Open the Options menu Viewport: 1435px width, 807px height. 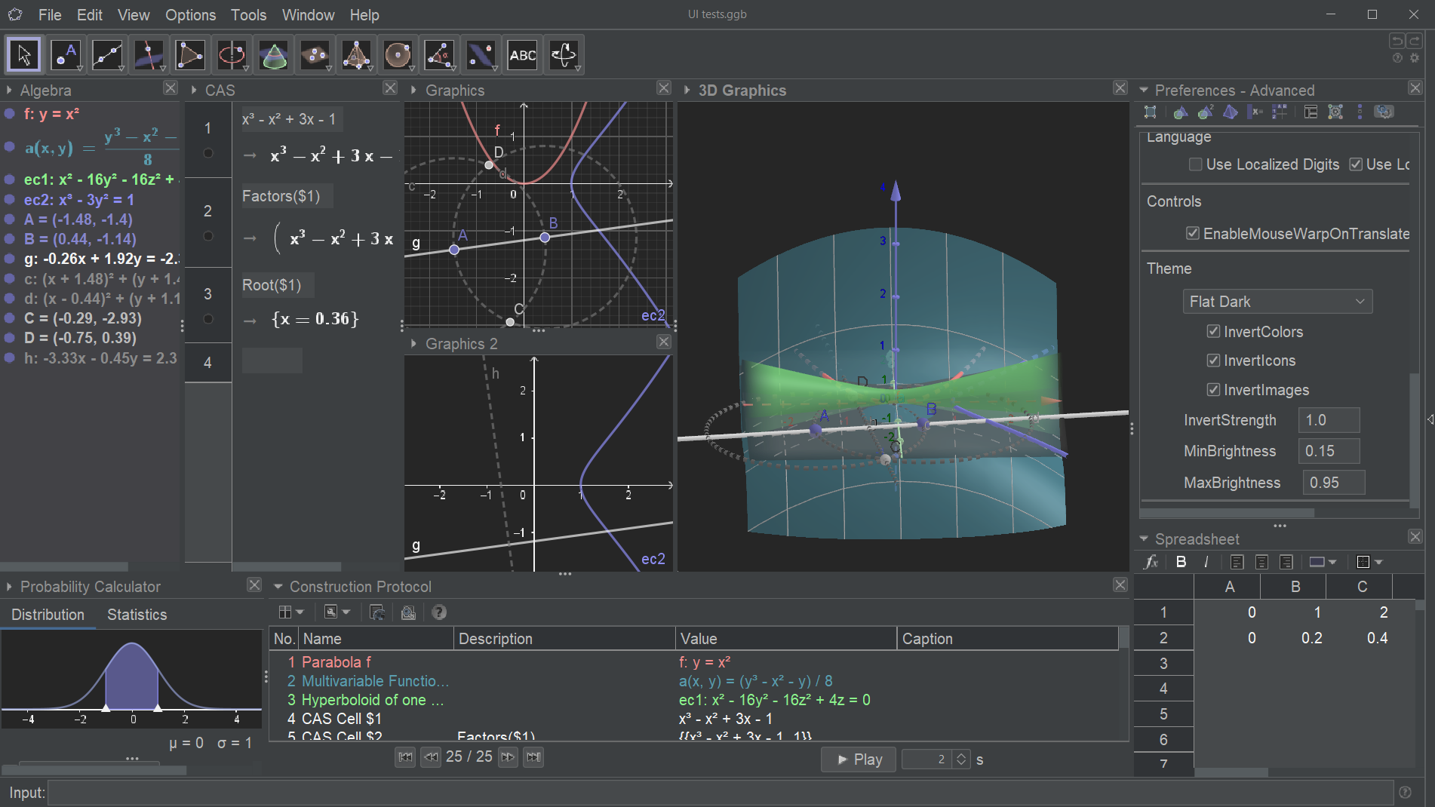click(x=190, y=14)
